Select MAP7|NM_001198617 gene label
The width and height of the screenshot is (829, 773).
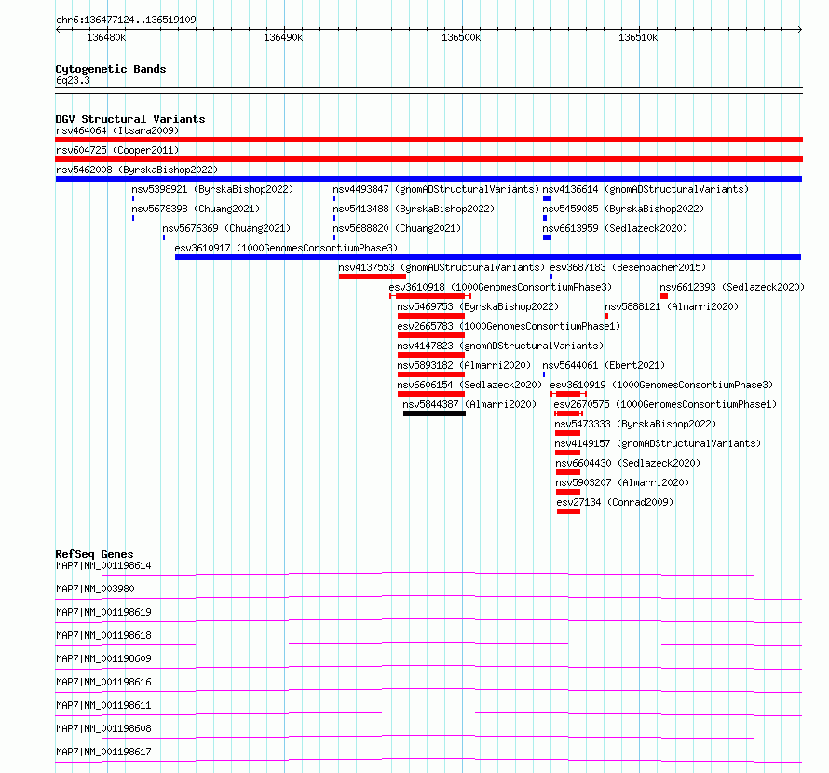tap(103, 752)
